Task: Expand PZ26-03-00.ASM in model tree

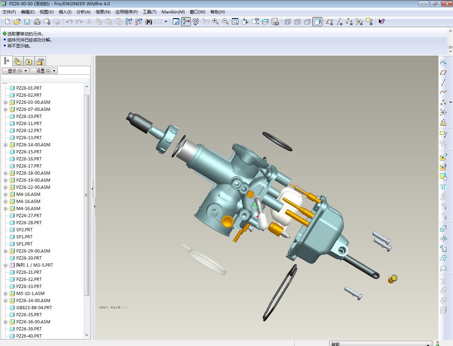Action: pos(5,102)
